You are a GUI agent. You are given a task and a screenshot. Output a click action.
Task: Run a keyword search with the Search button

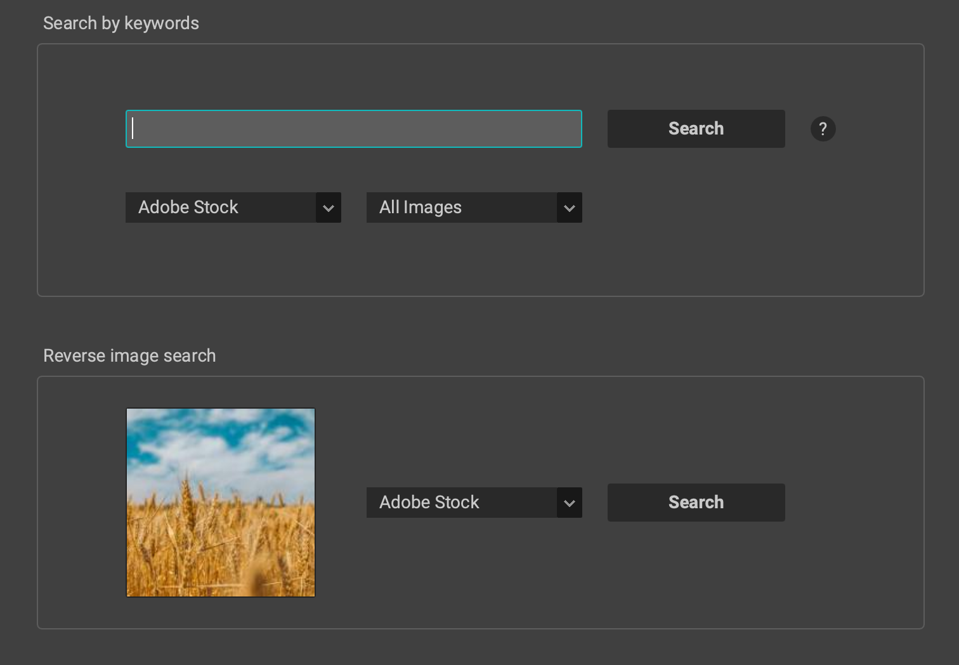[x=696, y=129]
